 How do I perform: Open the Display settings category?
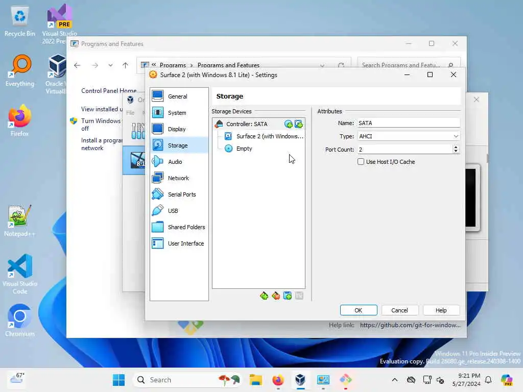point(179,129)
